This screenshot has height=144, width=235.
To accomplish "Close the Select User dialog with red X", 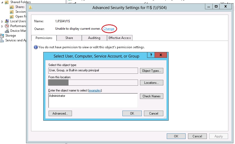I will coord(161,55).
